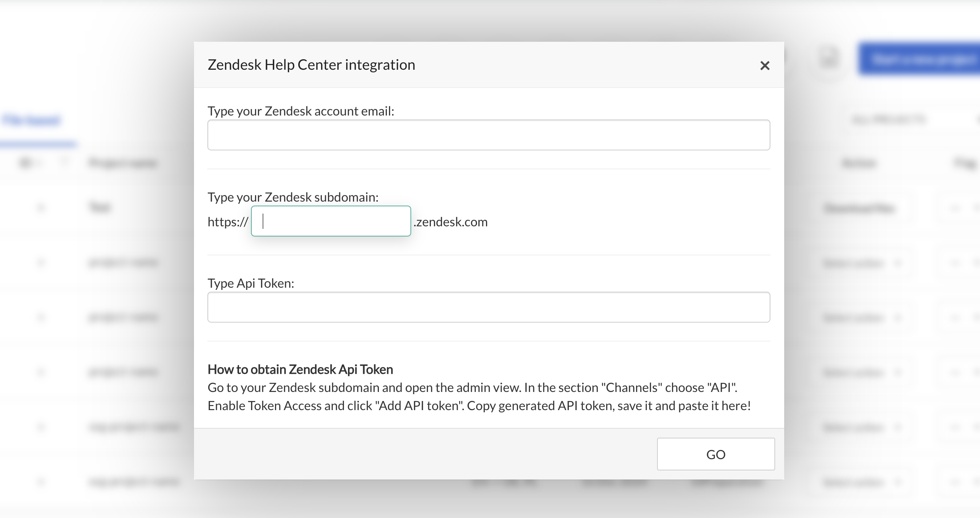This screenshot has height=518, width=980.
Task: Click the Zendesk account email field
Action: (489, 135)
